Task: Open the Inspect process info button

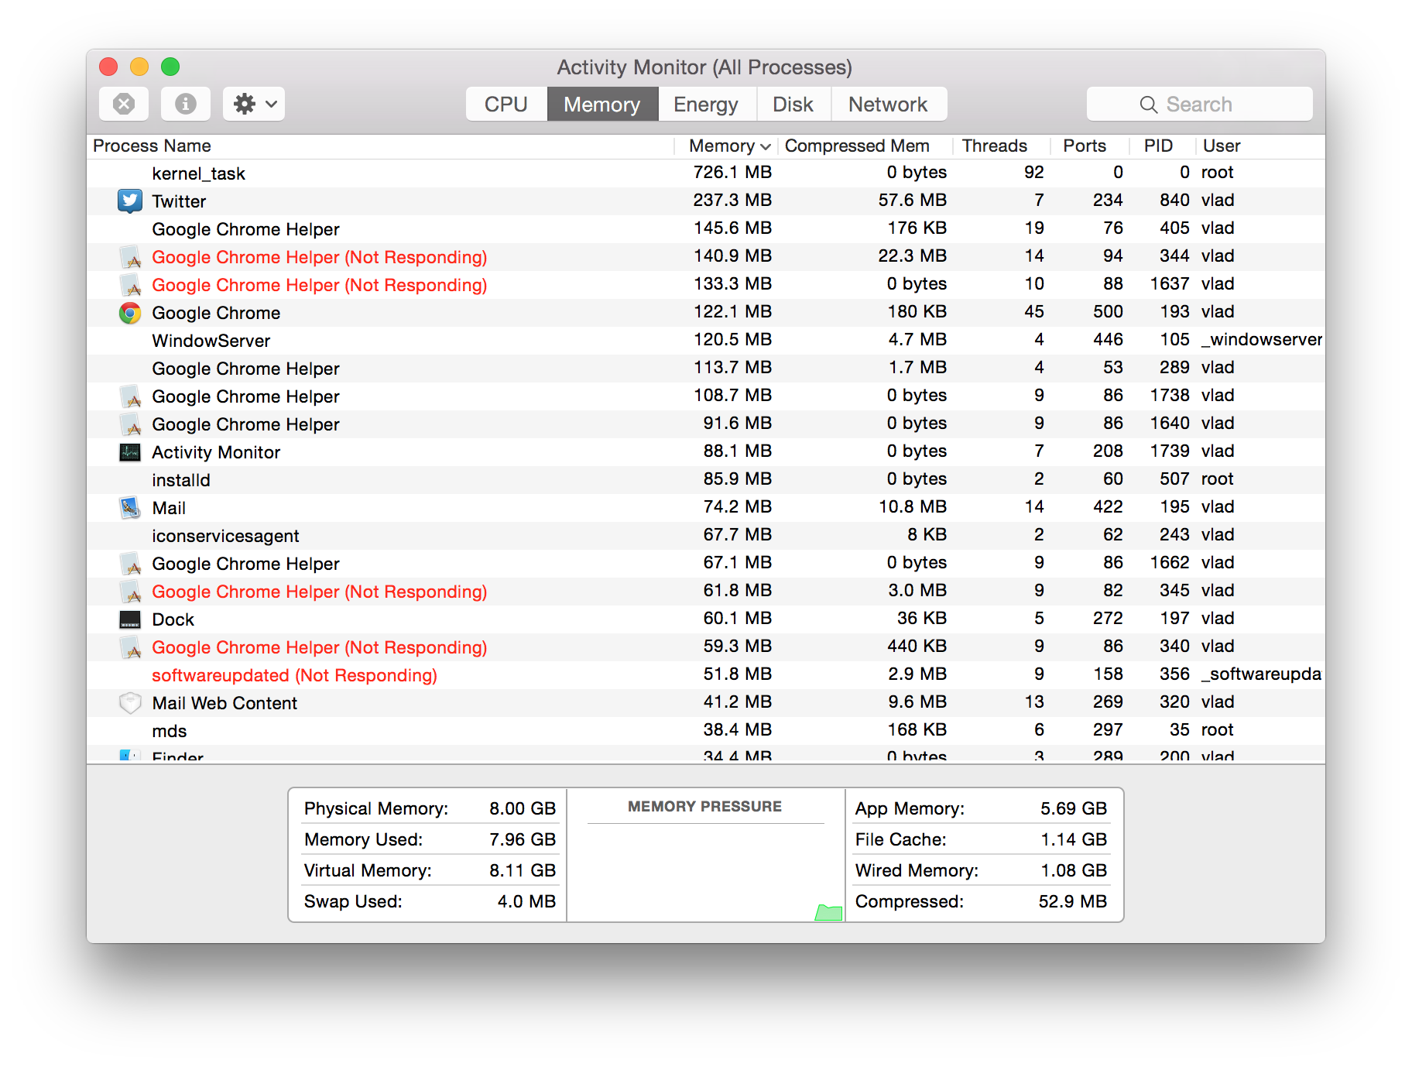Action: pyautogui.click(x=186, y=104)
